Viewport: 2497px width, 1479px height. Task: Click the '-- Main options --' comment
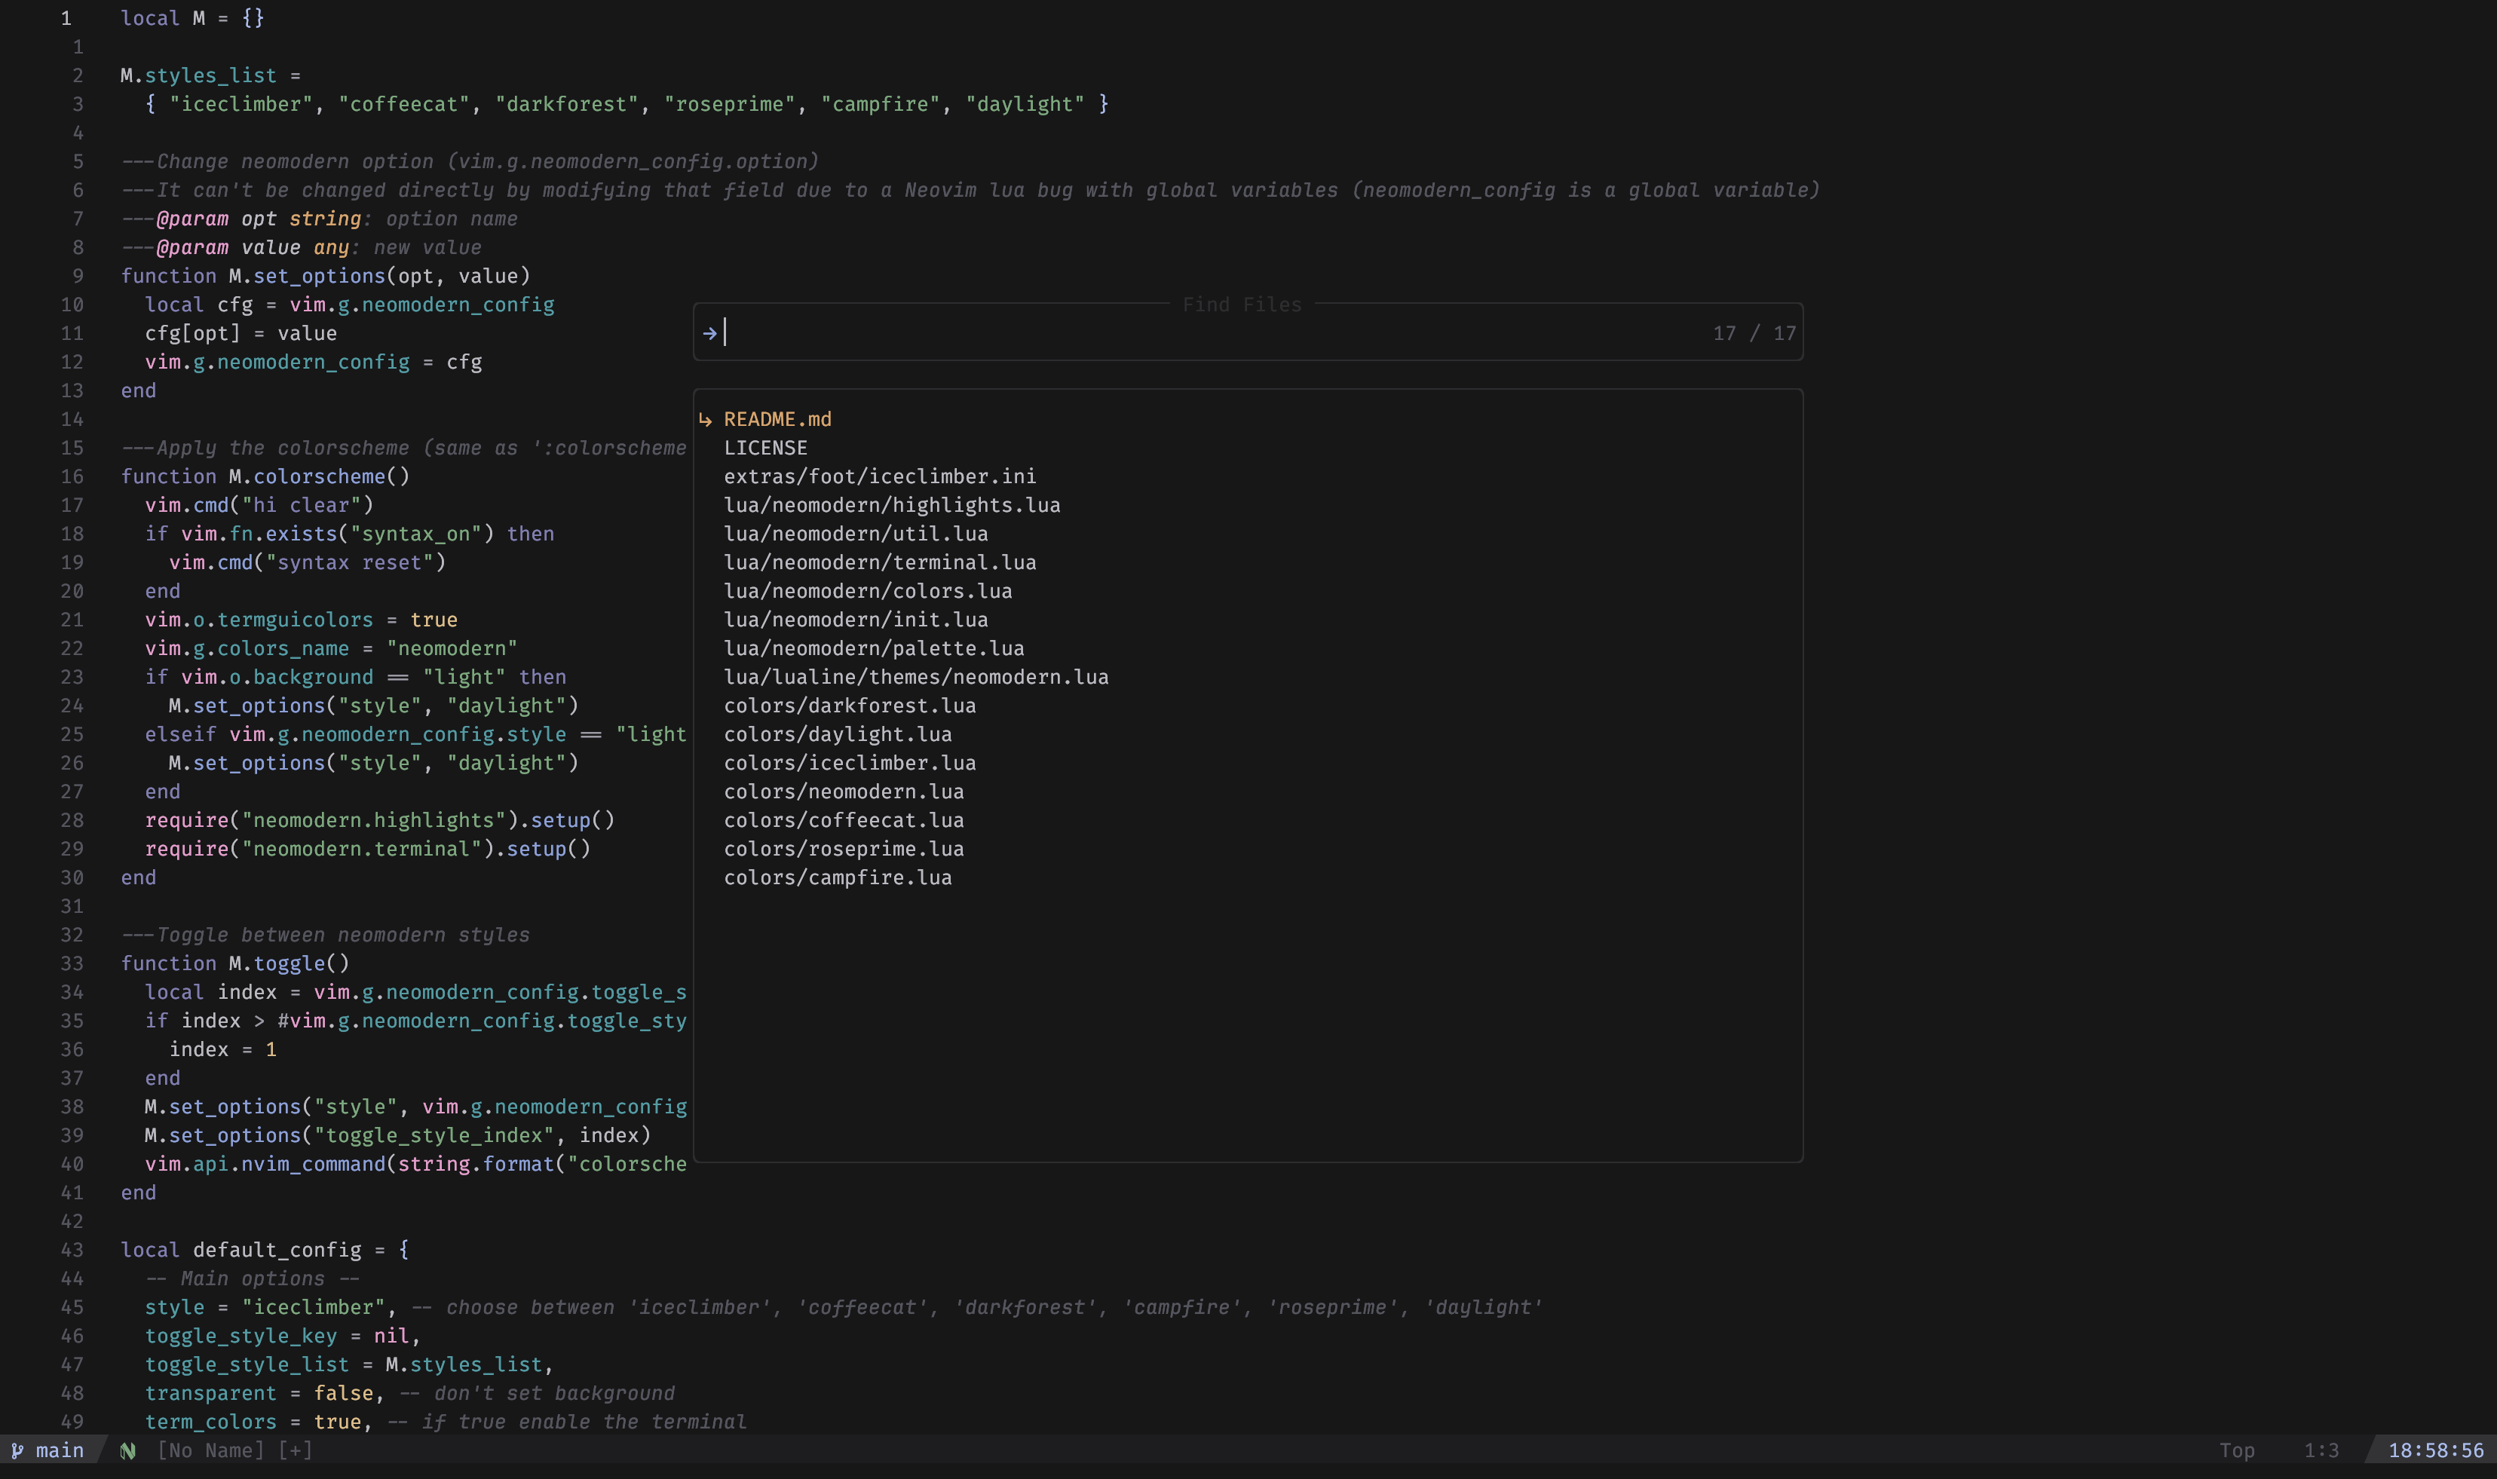pos(253,1278)
